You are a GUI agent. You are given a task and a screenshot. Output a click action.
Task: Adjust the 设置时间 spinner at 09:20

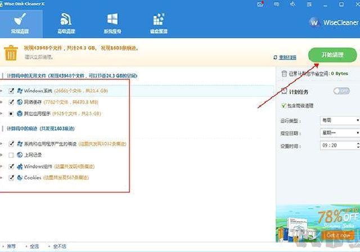coord(358,145)
